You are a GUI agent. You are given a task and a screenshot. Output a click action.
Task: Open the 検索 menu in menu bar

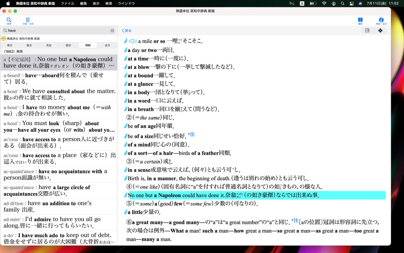[x=109, y=3]
